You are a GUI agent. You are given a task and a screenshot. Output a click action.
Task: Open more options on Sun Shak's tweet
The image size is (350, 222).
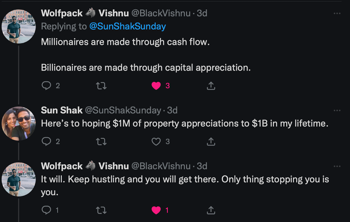pos(337,110)
